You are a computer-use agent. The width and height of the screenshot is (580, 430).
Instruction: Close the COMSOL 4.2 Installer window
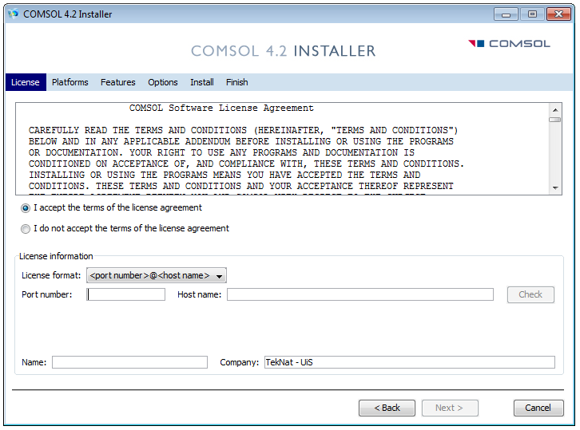point(558,14)
